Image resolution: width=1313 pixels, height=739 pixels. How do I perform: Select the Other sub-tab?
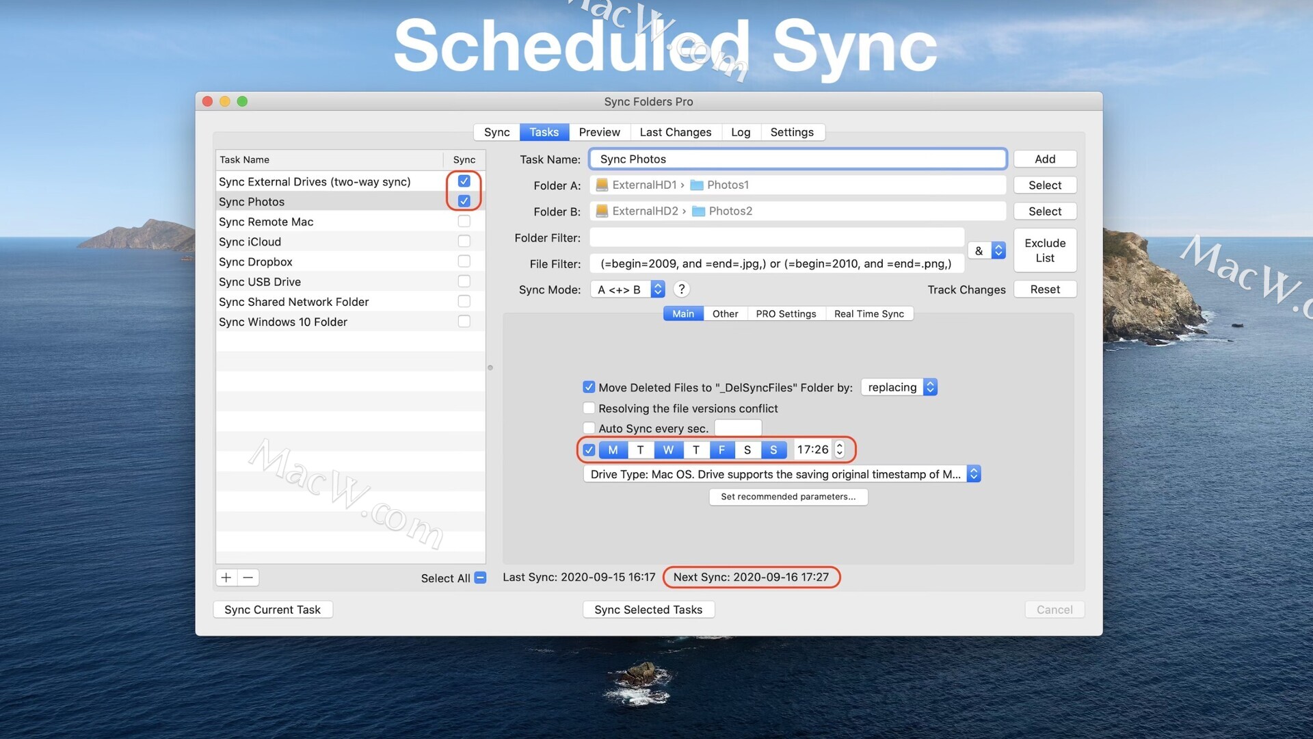725,313
